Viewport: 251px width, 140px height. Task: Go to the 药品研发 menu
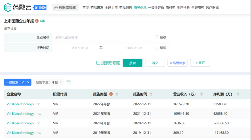97,8
